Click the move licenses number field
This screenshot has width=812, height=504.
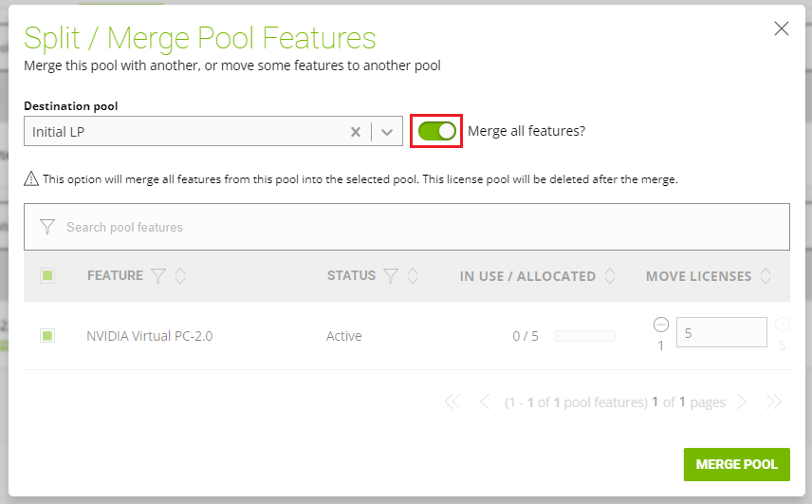pos(721,333)
